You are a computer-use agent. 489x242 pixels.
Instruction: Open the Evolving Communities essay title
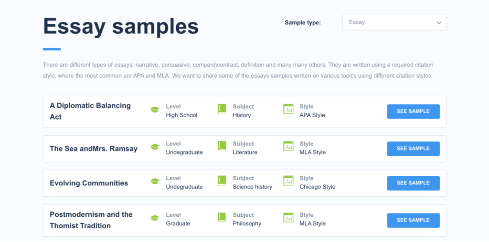click(89, 183)
